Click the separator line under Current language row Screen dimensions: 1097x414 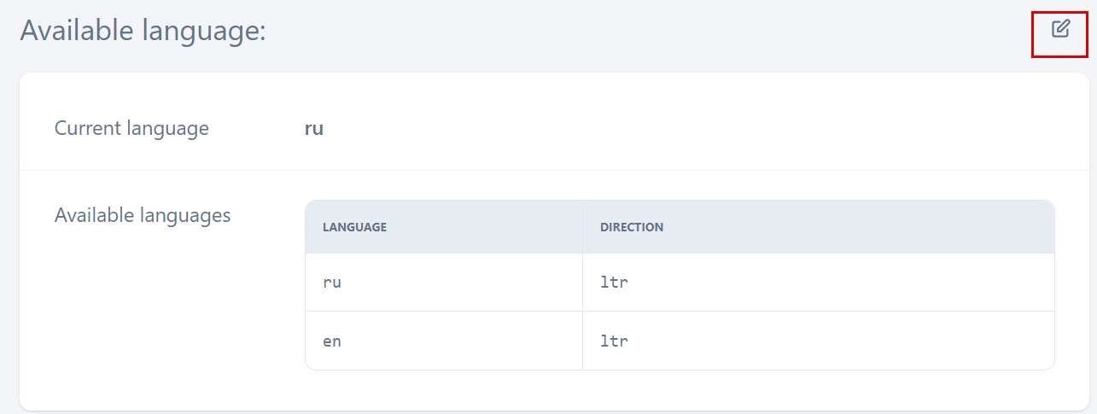click(546, 170)
